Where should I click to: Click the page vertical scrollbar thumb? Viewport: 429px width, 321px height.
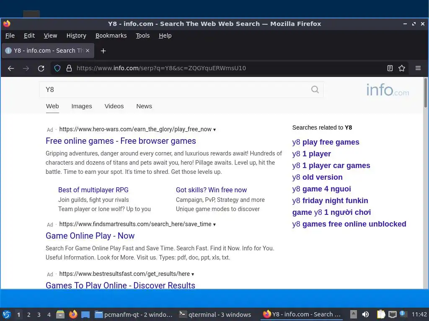click(426, 93)
